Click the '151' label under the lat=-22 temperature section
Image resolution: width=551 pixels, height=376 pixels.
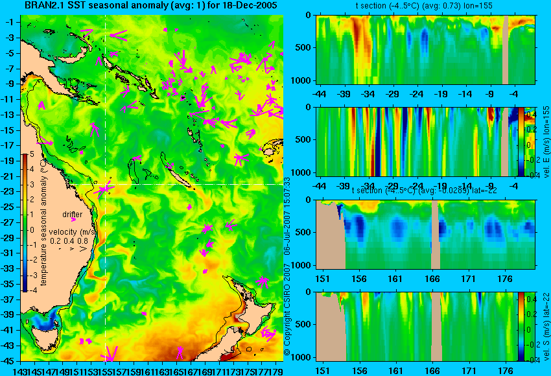pos(322,279)
